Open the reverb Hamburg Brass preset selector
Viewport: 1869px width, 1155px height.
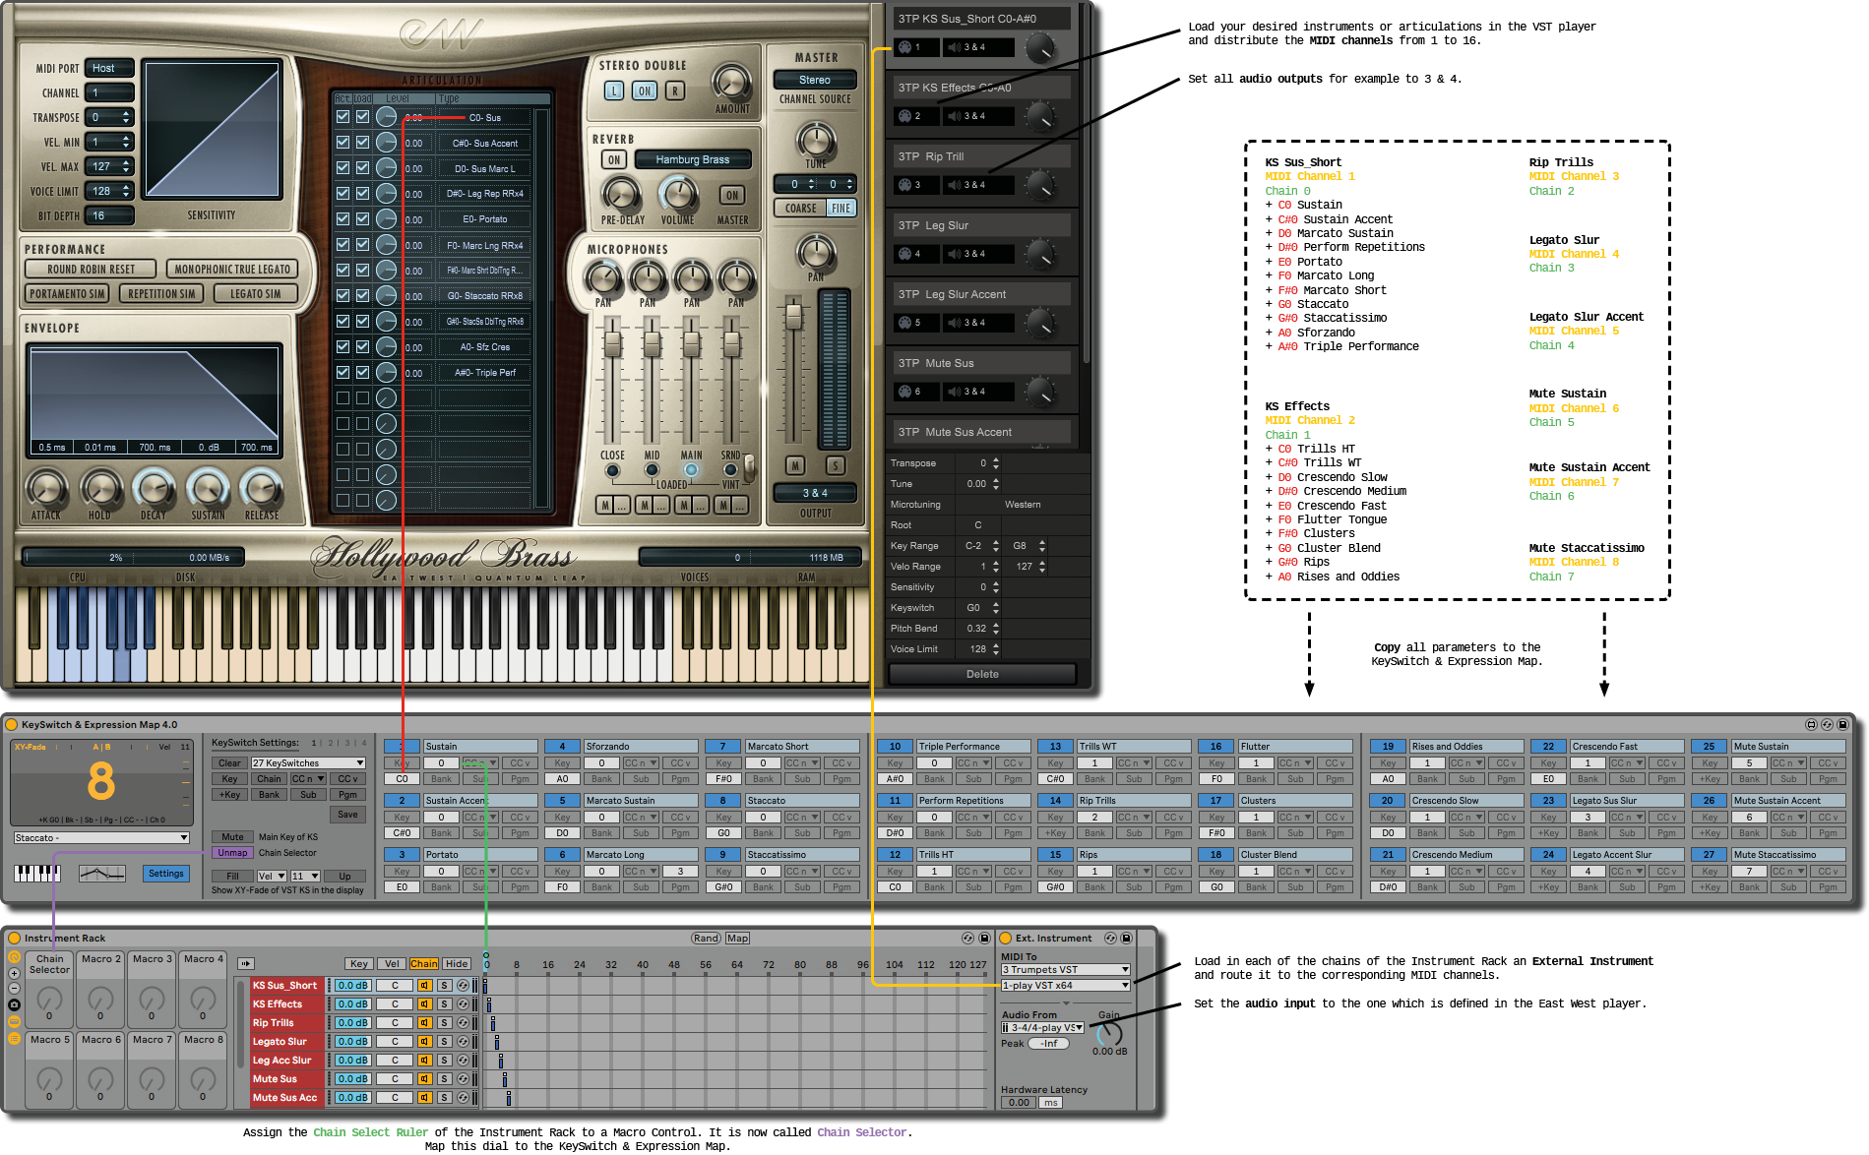(693, 159)
